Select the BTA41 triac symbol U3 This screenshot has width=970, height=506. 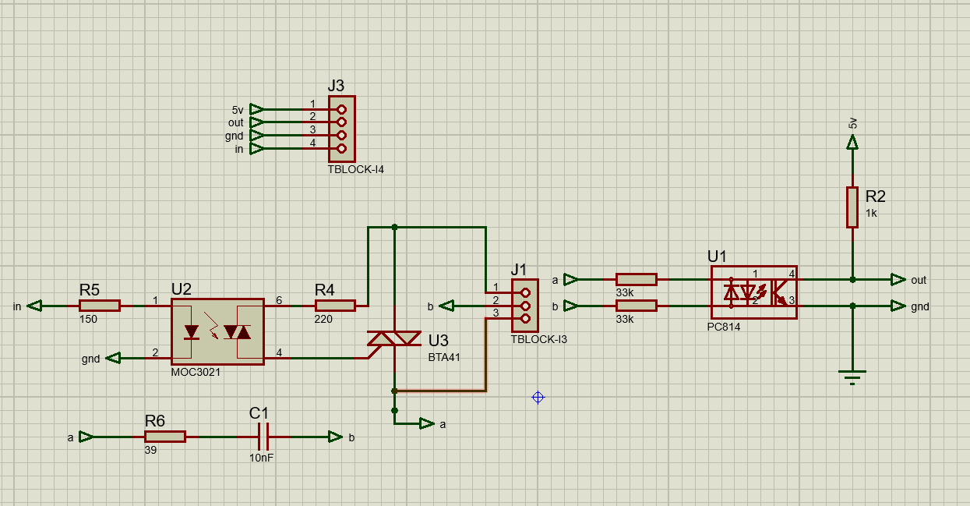[395, 339]
